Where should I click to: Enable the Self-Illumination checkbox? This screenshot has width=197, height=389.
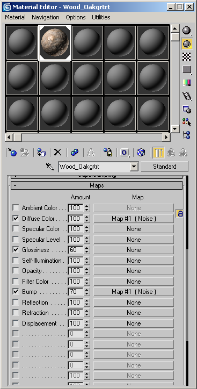coord(16,260)
